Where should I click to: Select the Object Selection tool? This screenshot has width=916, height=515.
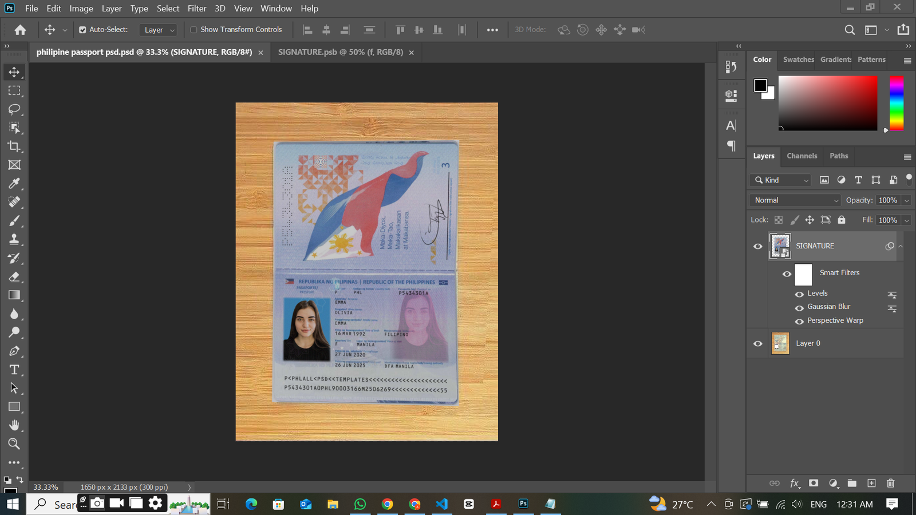coord(14,128)
